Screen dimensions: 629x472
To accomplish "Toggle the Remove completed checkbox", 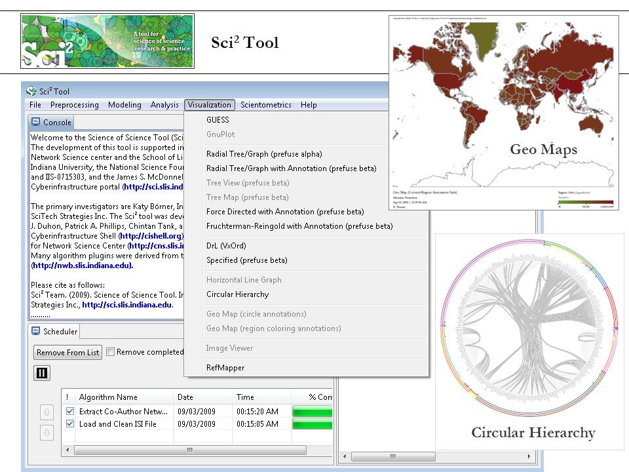I will click(x=110, y=352).
